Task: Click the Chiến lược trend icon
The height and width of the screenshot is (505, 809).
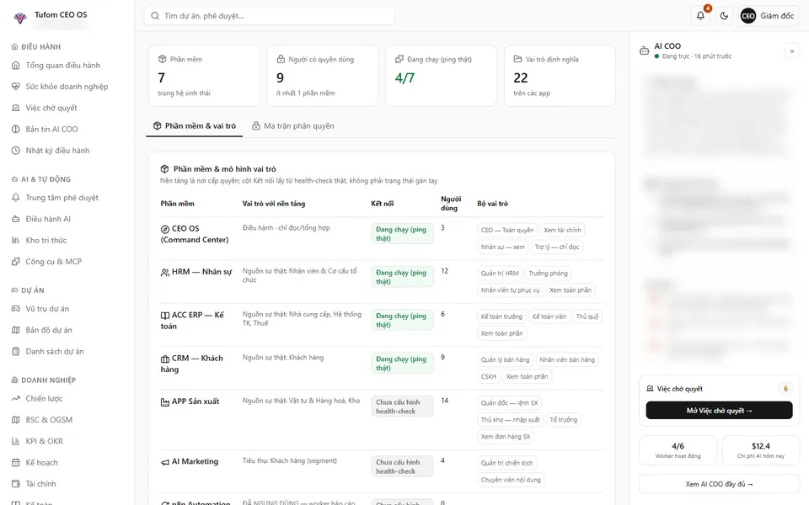Action: click(x=16, y=398)
